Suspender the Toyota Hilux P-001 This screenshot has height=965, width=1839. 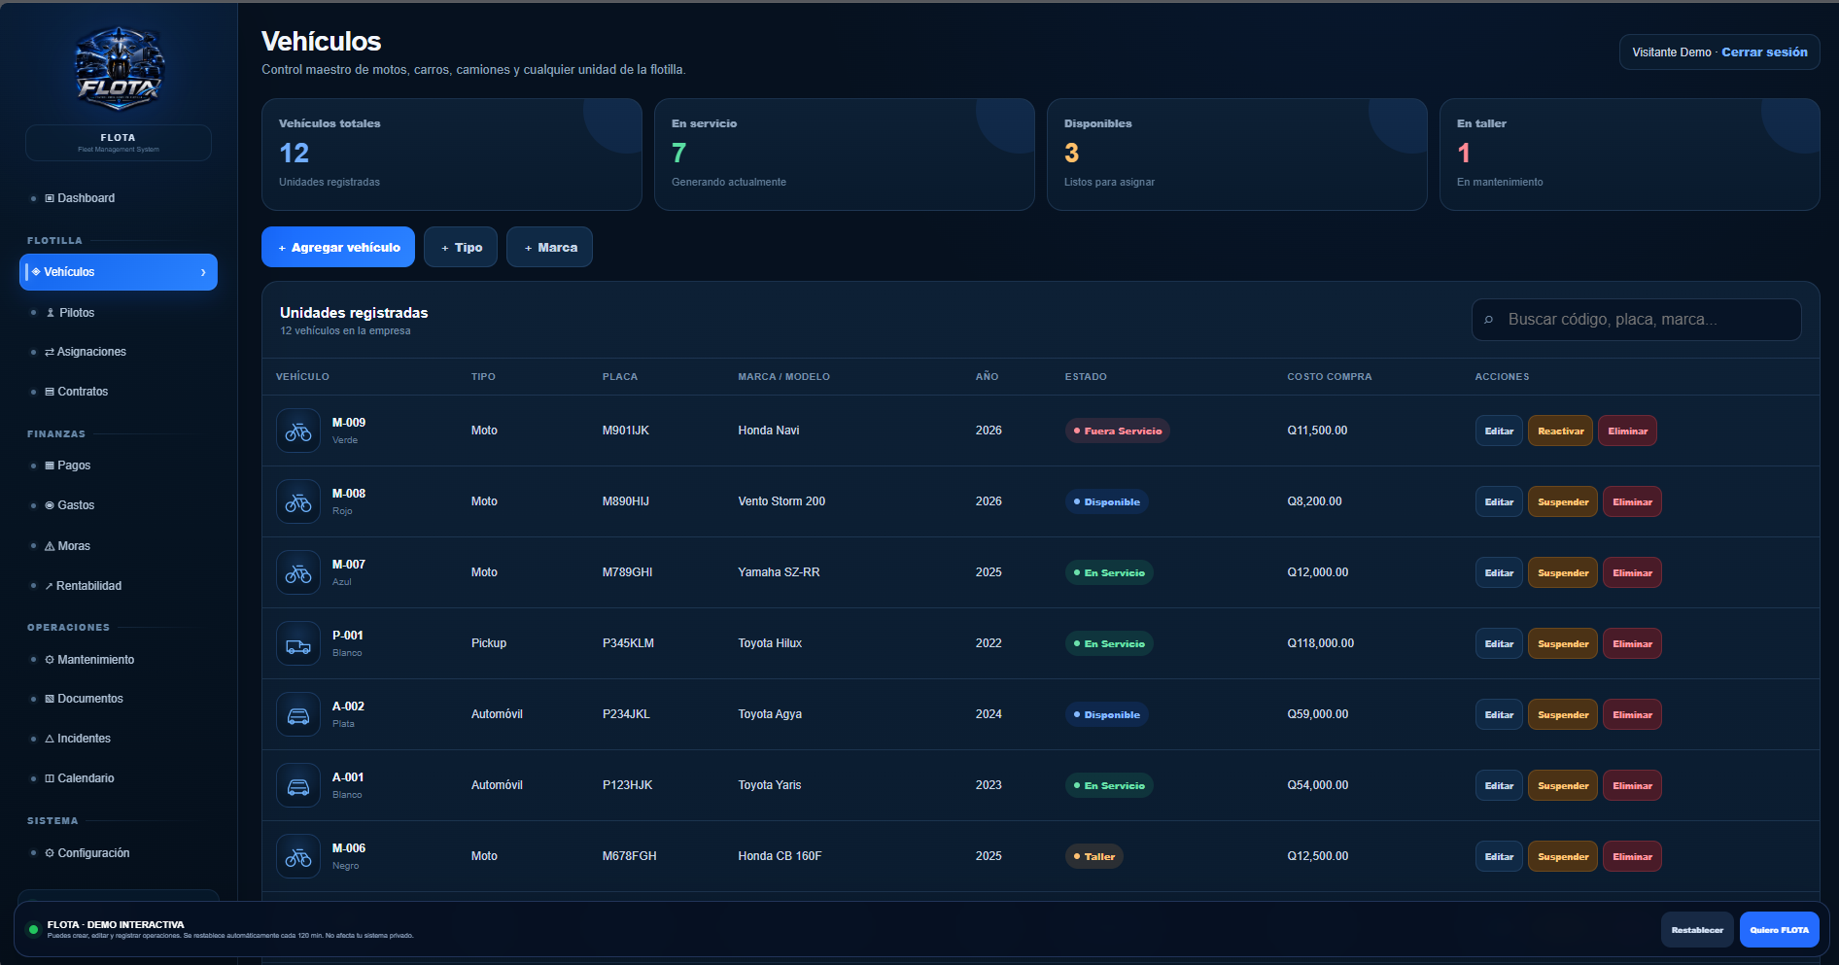[x=1563, y=643]
